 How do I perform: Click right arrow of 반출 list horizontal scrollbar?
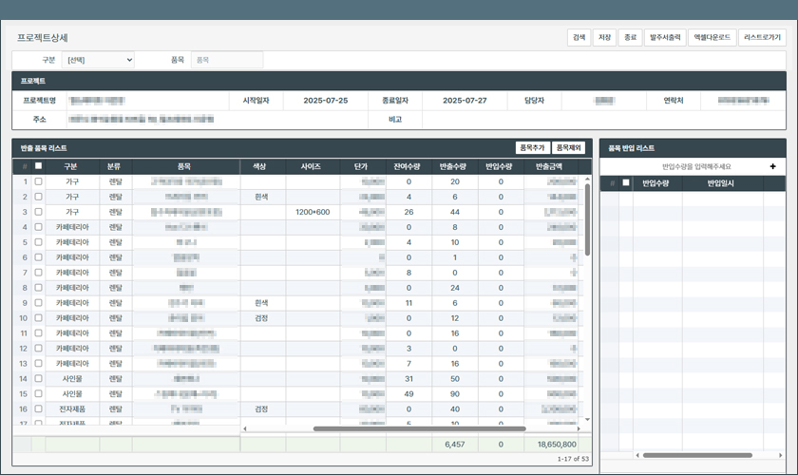pyautogui.click(x=577, y=428)
